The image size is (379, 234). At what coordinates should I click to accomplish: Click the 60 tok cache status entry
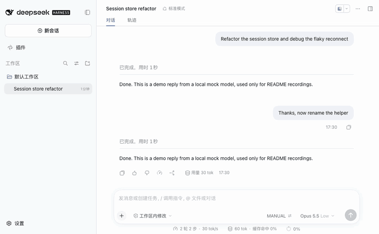coord(252,229)
